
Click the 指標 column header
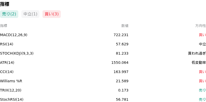click(4, 26)
